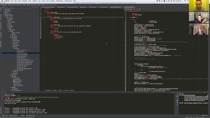
Task: Open the Event Log panel settings gear
Action: coord(205,92)
